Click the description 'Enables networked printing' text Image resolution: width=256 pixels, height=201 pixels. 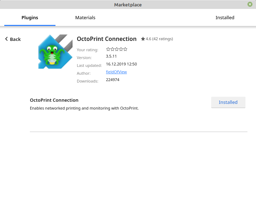(x=84, y=108)
